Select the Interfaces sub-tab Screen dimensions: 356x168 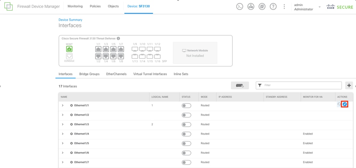(65, 74)
